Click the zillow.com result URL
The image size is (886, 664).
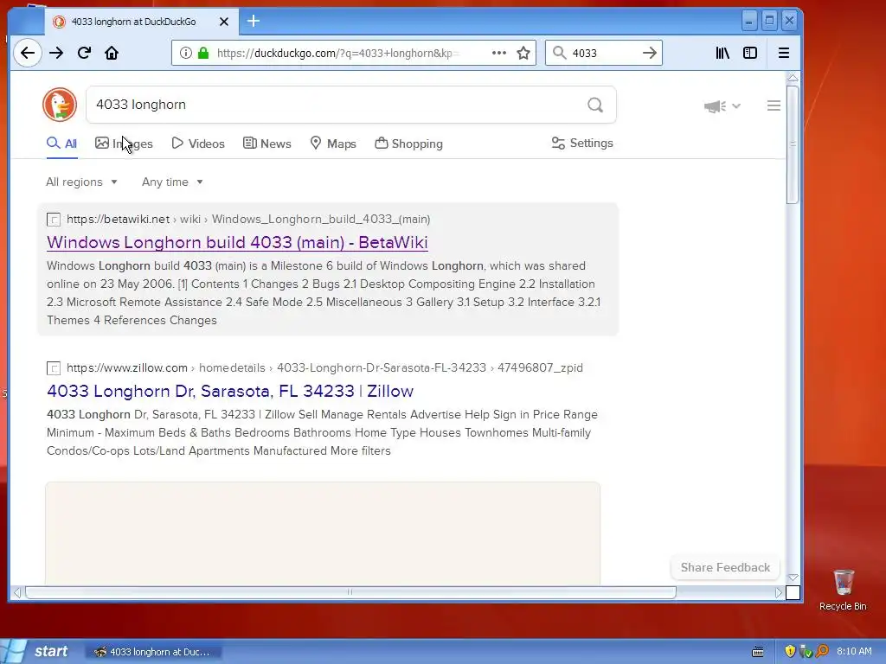(325, 367)
